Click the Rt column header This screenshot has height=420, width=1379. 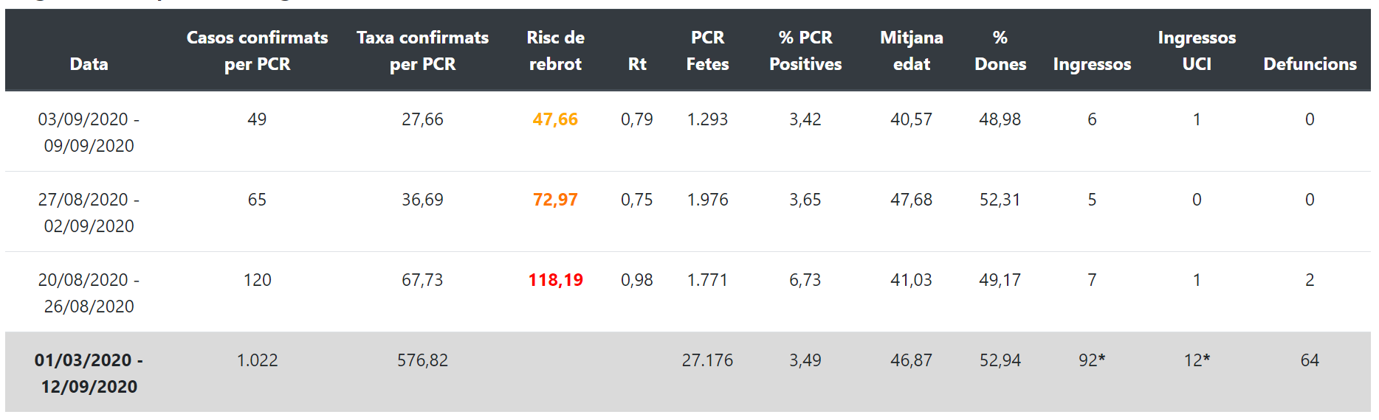click(637, 64)
